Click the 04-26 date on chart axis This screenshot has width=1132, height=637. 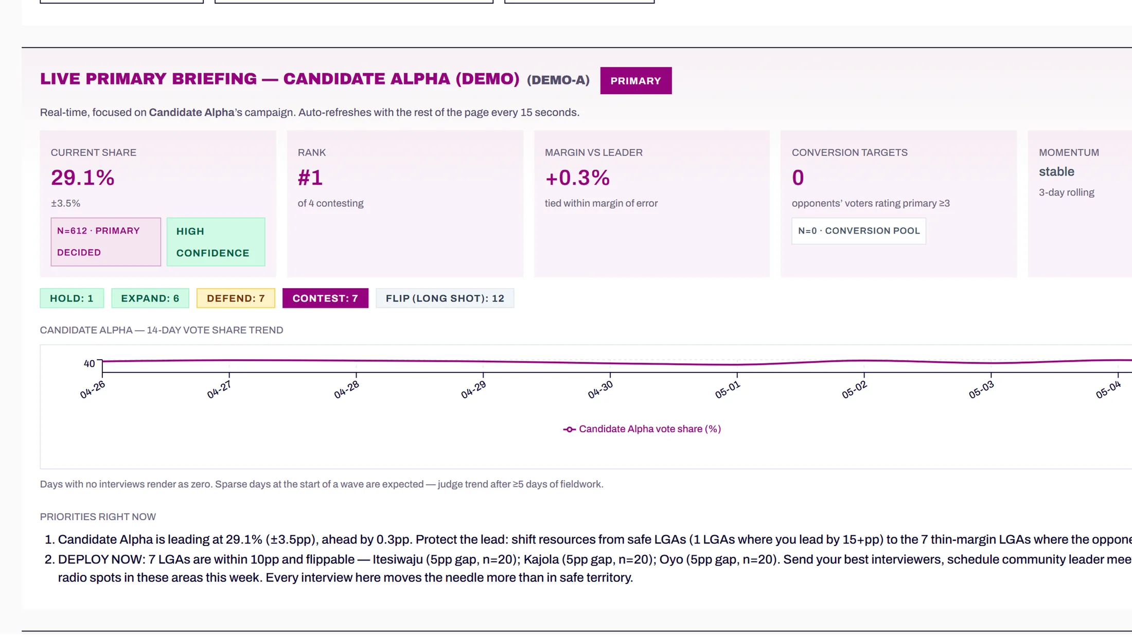click(93, 390)
